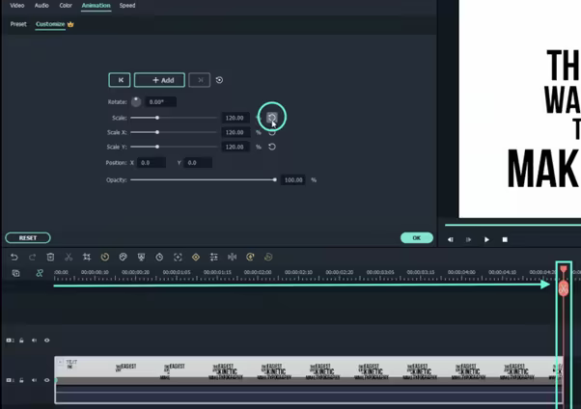The image size is (581, 409).
Task: Click the zoom-to-fit frame icon
Action: 178,258
